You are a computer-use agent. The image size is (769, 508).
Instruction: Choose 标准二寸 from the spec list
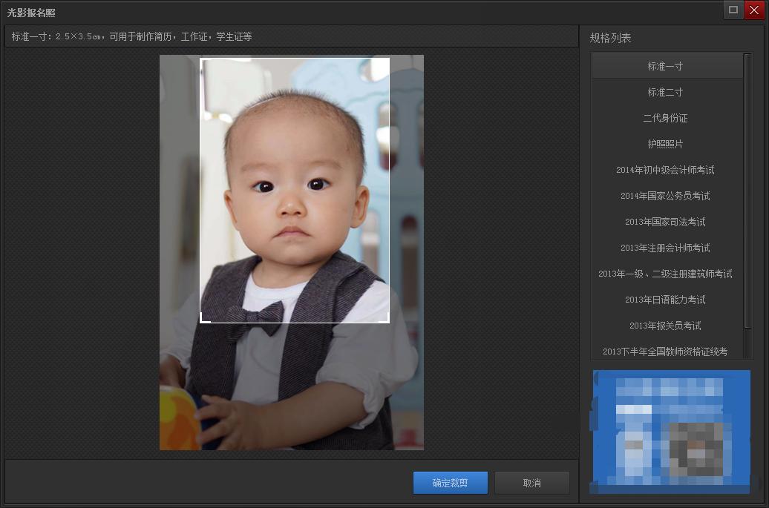click(x=665, y=92)
